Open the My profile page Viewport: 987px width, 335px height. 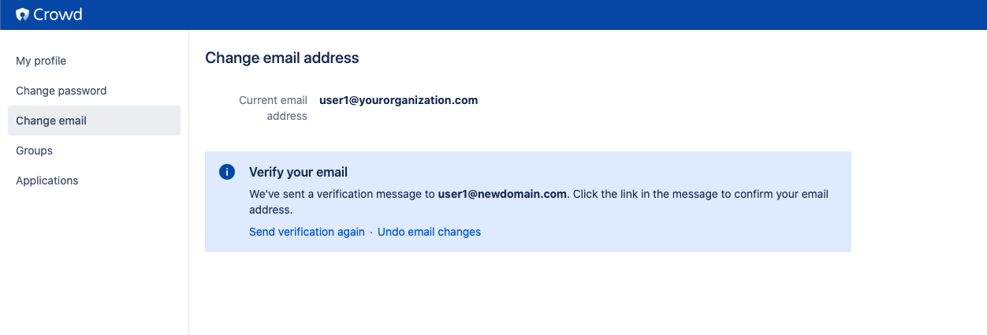pyautogui.click(x=41, y=61)
